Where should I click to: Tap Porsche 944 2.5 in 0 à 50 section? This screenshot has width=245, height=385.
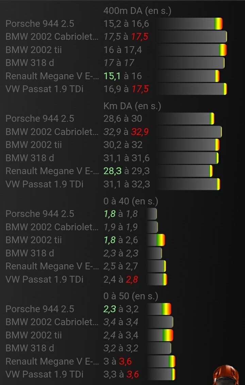coord(40,309)
